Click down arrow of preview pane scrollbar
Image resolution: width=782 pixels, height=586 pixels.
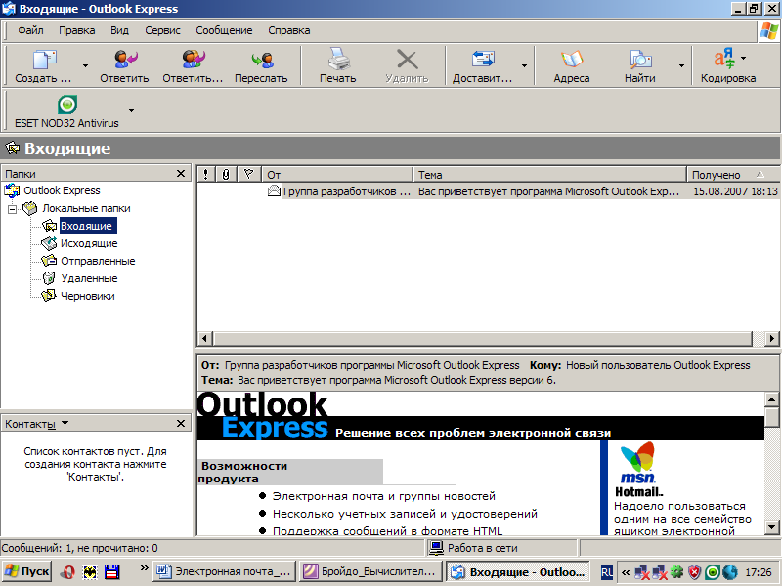[x=771, y=527]
